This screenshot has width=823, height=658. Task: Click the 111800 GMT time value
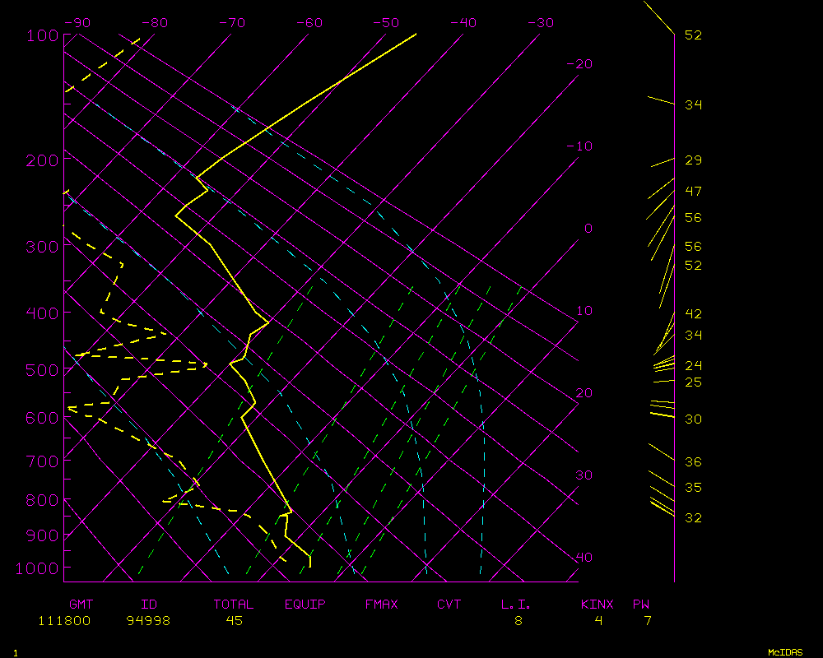pos(64,621)
